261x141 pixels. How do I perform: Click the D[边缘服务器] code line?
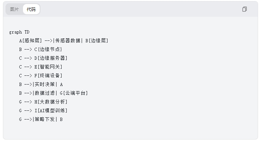click(x=43, y=58)
